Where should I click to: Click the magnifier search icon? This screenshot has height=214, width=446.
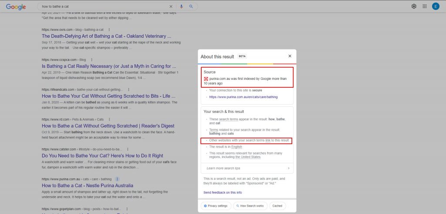pyautogui.click(x=191, y=7)
